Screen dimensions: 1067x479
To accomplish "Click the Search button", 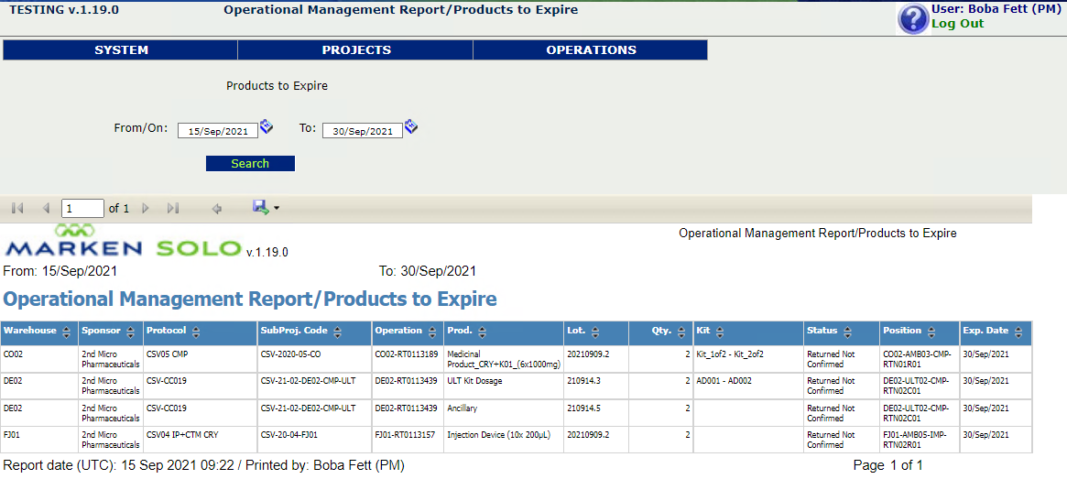I will pos(250,163).
